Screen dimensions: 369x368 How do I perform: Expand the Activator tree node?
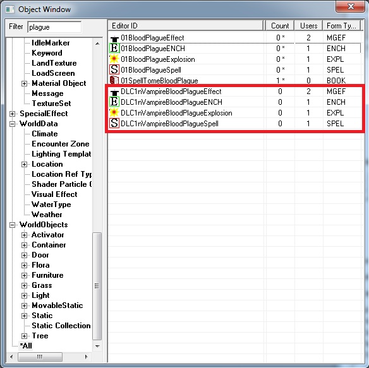point(24,235)
